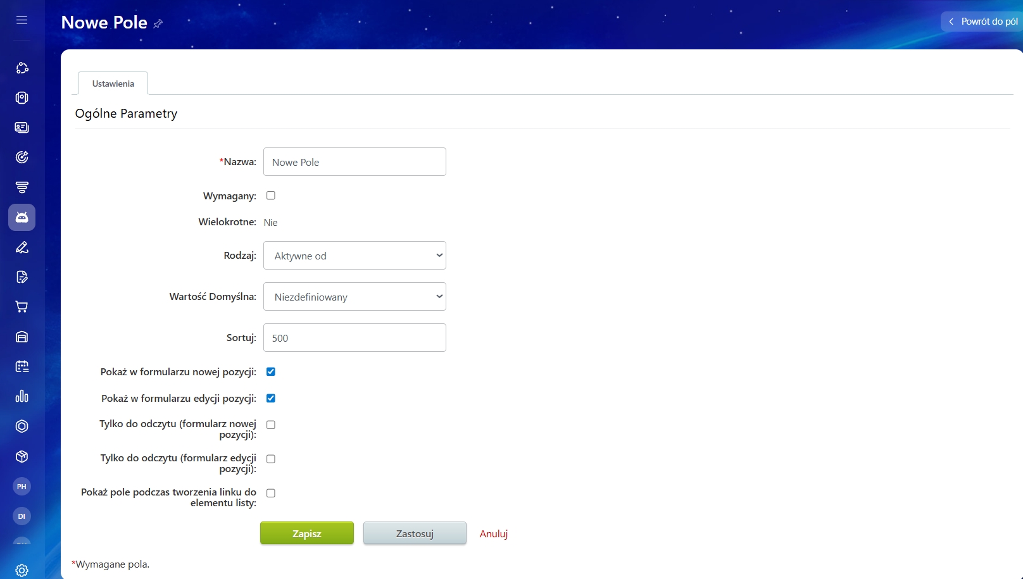Open the shopping cart icon in the sidebar
This screenshot has height=579, width=1023.
(x=22, y=307)
